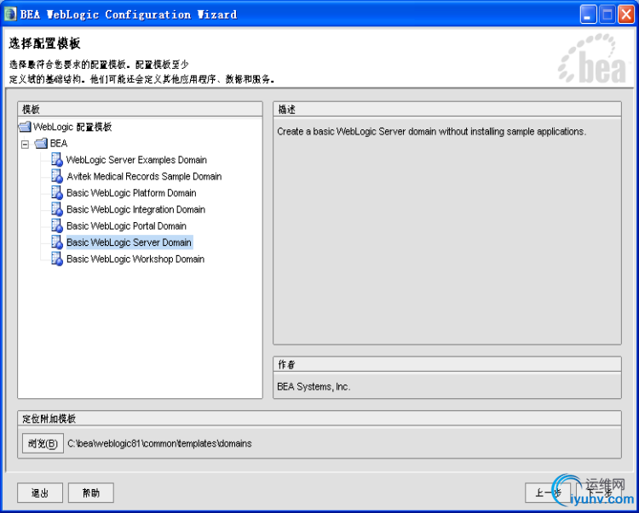Select WebLogic Server Examples Domain template
This screenshot has width=639, height=513.
pos(136,160)
